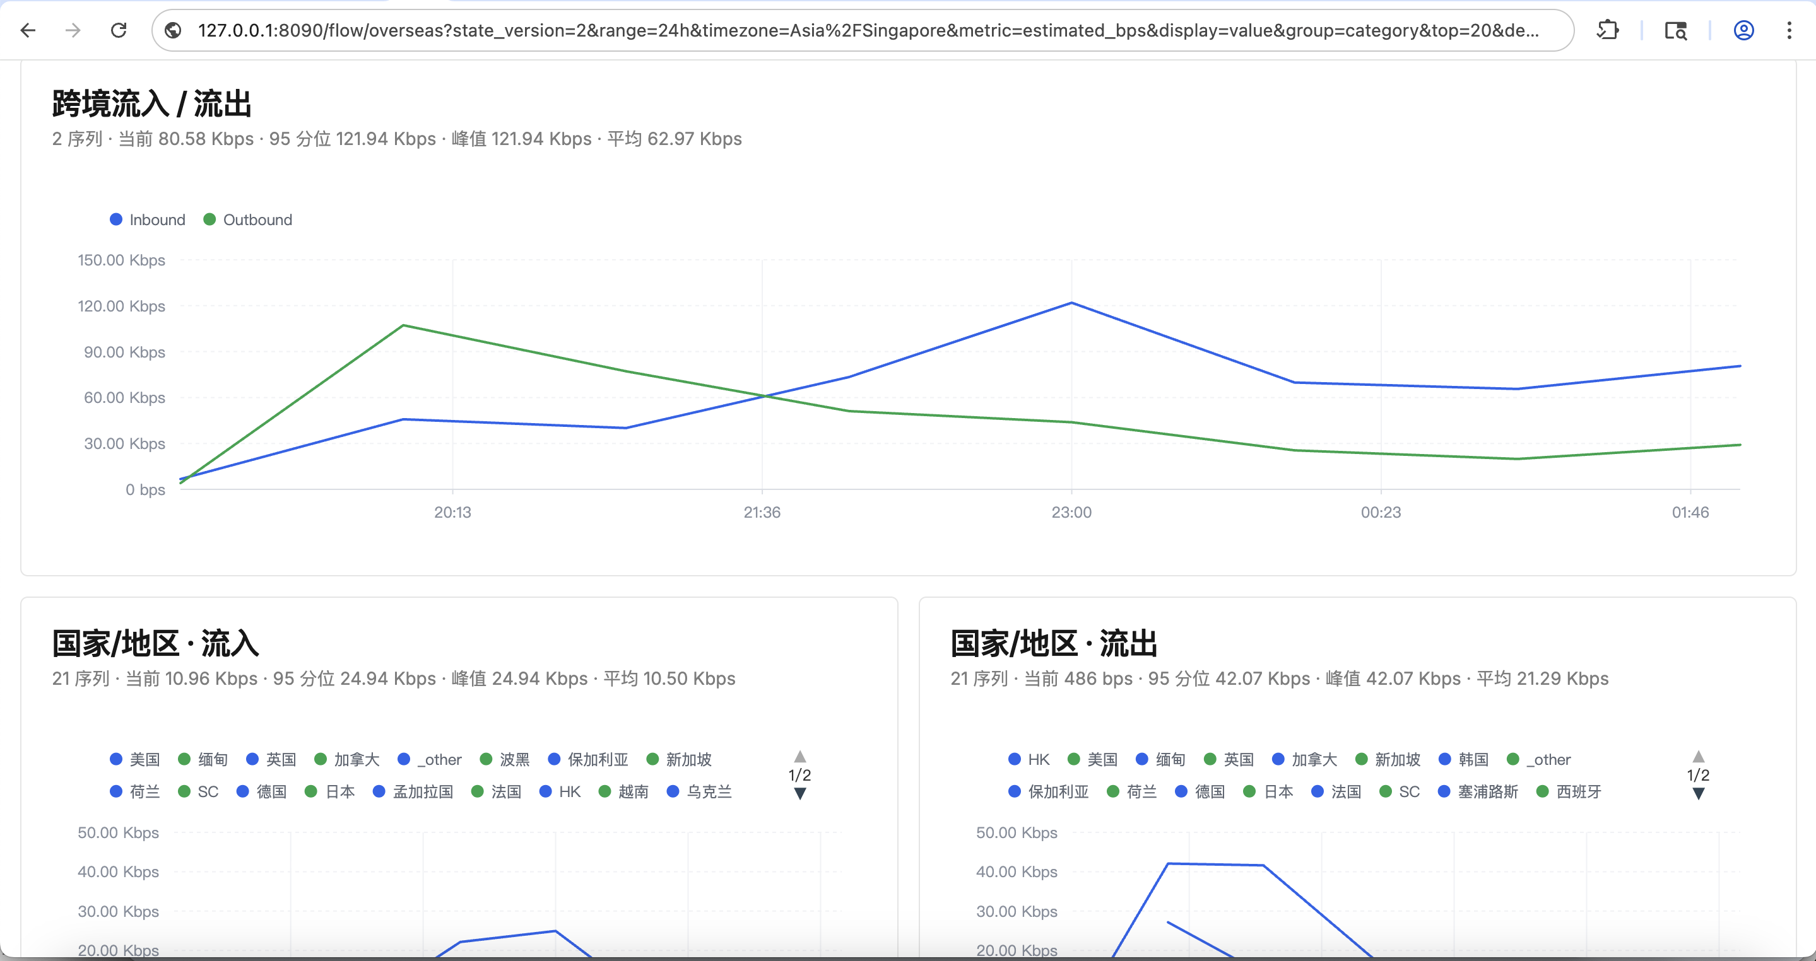Screen dimensions: 1816x961
Task: Click the 23:00 axis label
Action: [x=1071, y=512]
